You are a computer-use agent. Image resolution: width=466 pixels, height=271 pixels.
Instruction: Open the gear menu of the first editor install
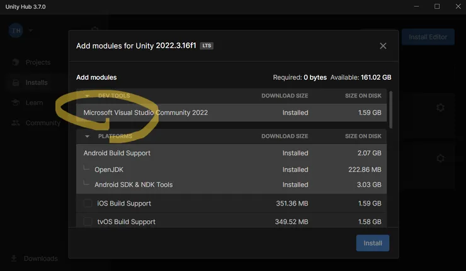tap(440, 108)
